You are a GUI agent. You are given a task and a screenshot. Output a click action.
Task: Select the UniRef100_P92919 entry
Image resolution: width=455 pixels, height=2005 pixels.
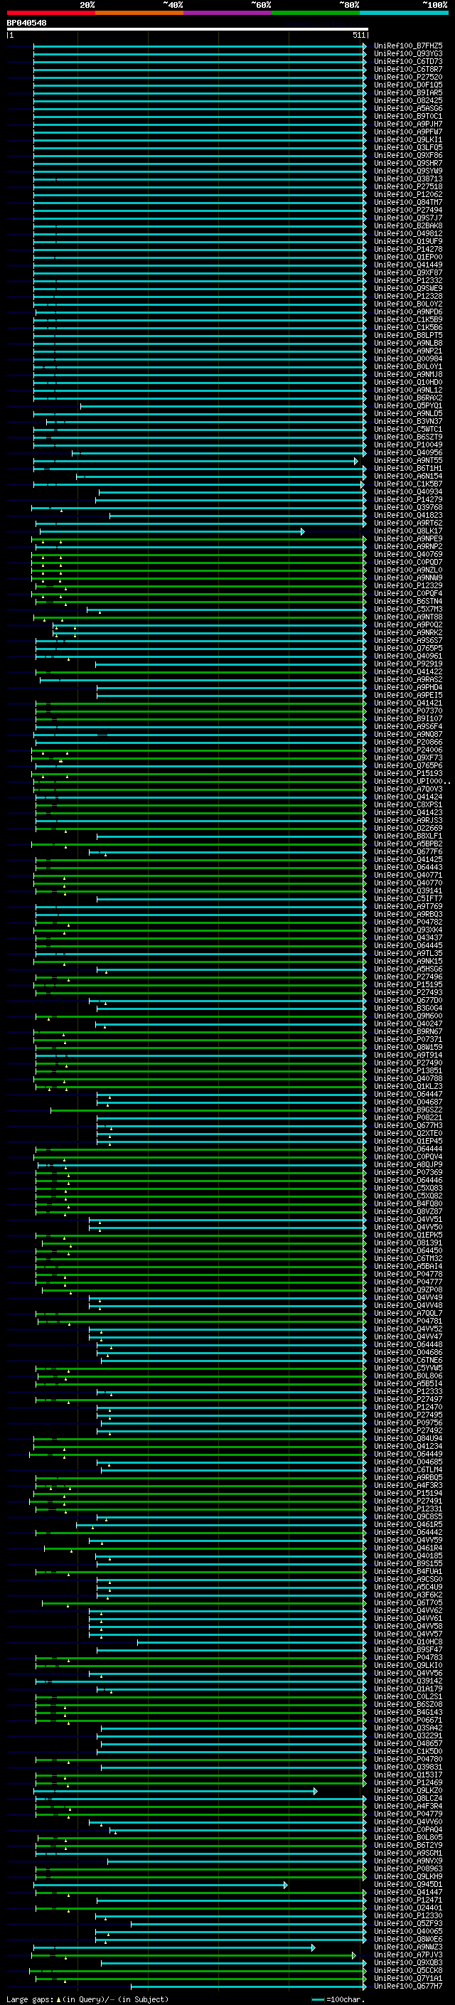point(408,664)
